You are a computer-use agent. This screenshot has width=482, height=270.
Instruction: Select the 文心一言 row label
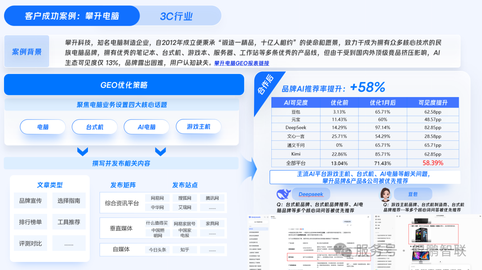(x=296, y=136)
